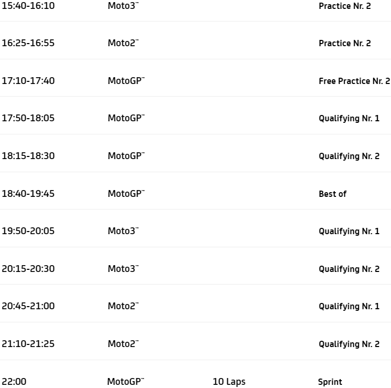Image resolution: width=391 pixels, height=388 pixels.
Task: Select MotoGP Free Practice Nr. 2
Action: [354, 81]
